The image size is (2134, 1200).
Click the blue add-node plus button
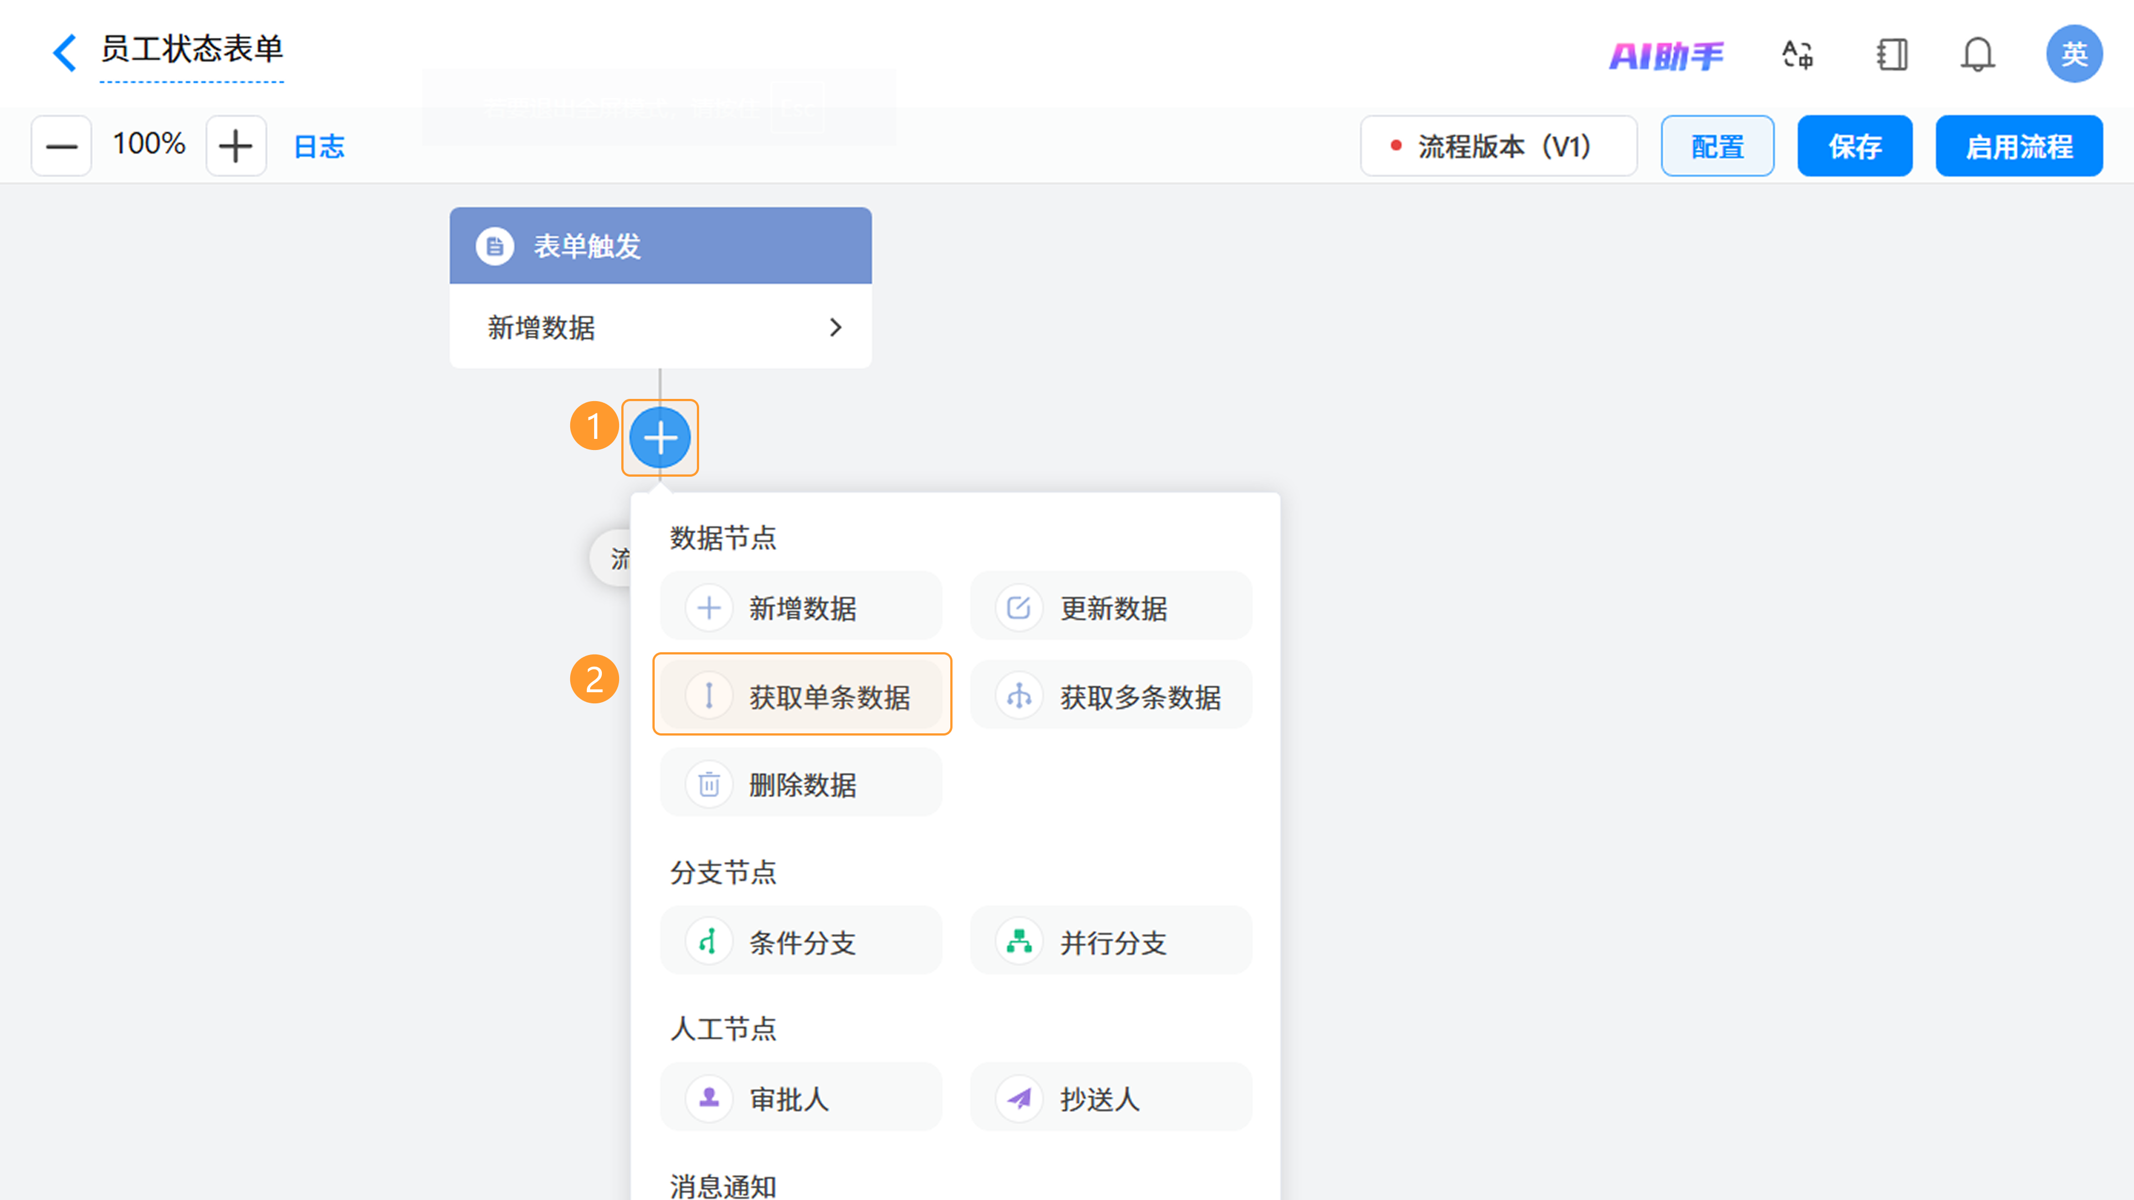(x=660, y=437)
